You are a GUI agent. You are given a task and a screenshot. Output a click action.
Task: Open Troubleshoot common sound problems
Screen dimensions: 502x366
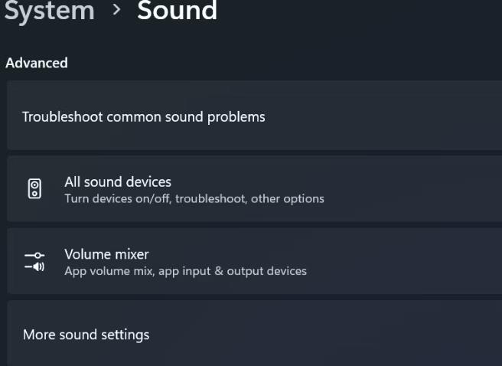[143, 117]
